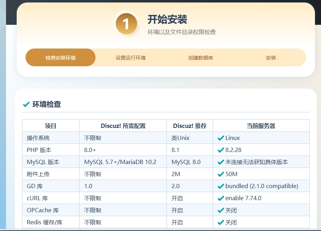Click the Discuz! 推荐 column header
Viewport: 321px width, 231px height.
190,126
